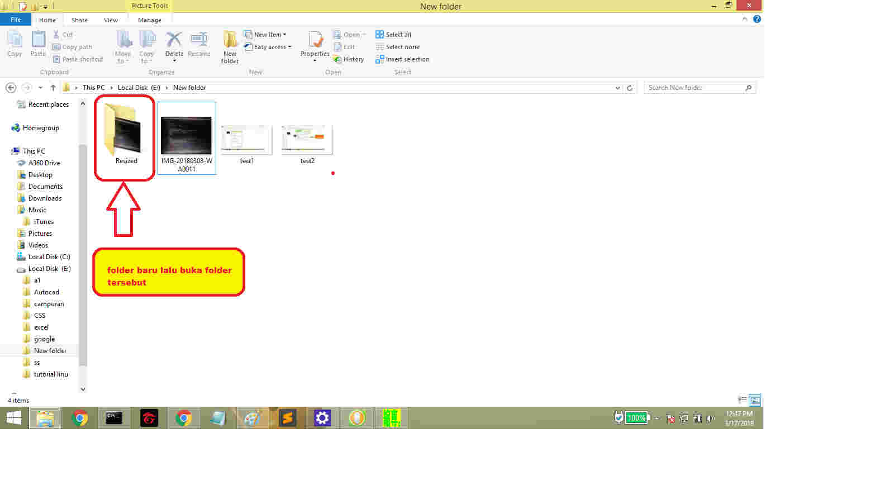The width and height of the screenshot is (894, 500).
Task: Open the File menu tab
Action: [x=16, y=20]
